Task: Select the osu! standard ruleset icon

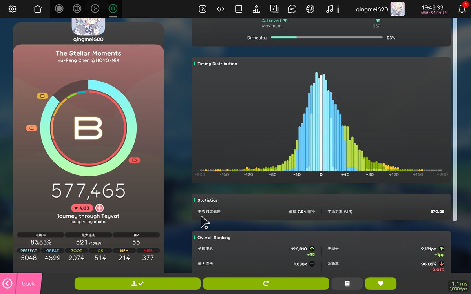Action: (59, 9)
